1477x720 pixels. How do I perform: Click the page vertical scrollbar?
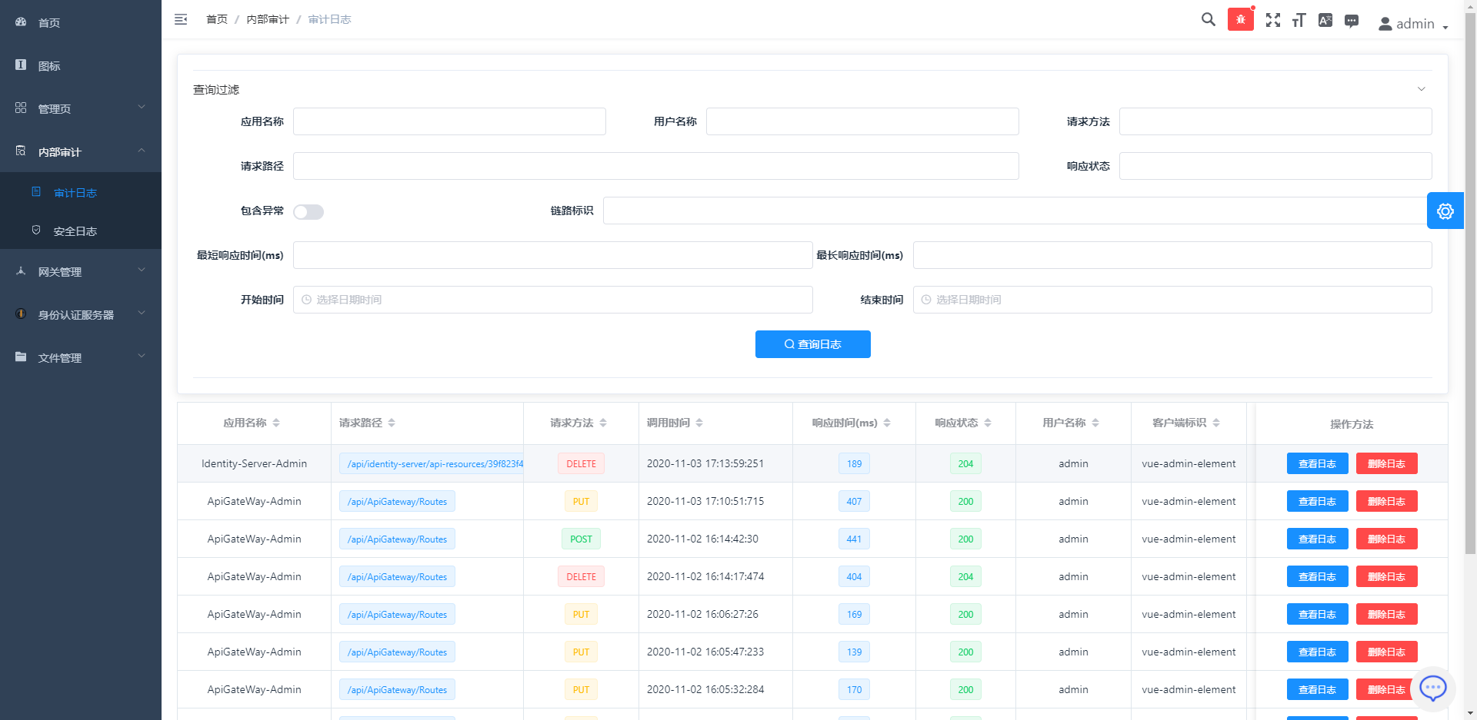[x=1470, y=307]
